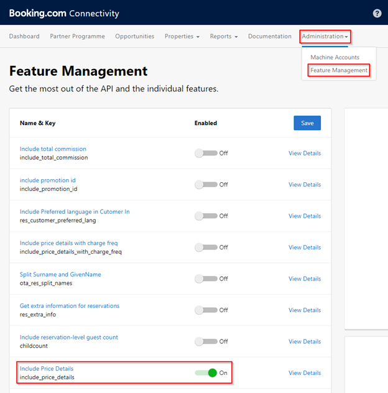This screenshot has width=388, height=393.
Task: Open the Documentation page
Action: (270, 36)
